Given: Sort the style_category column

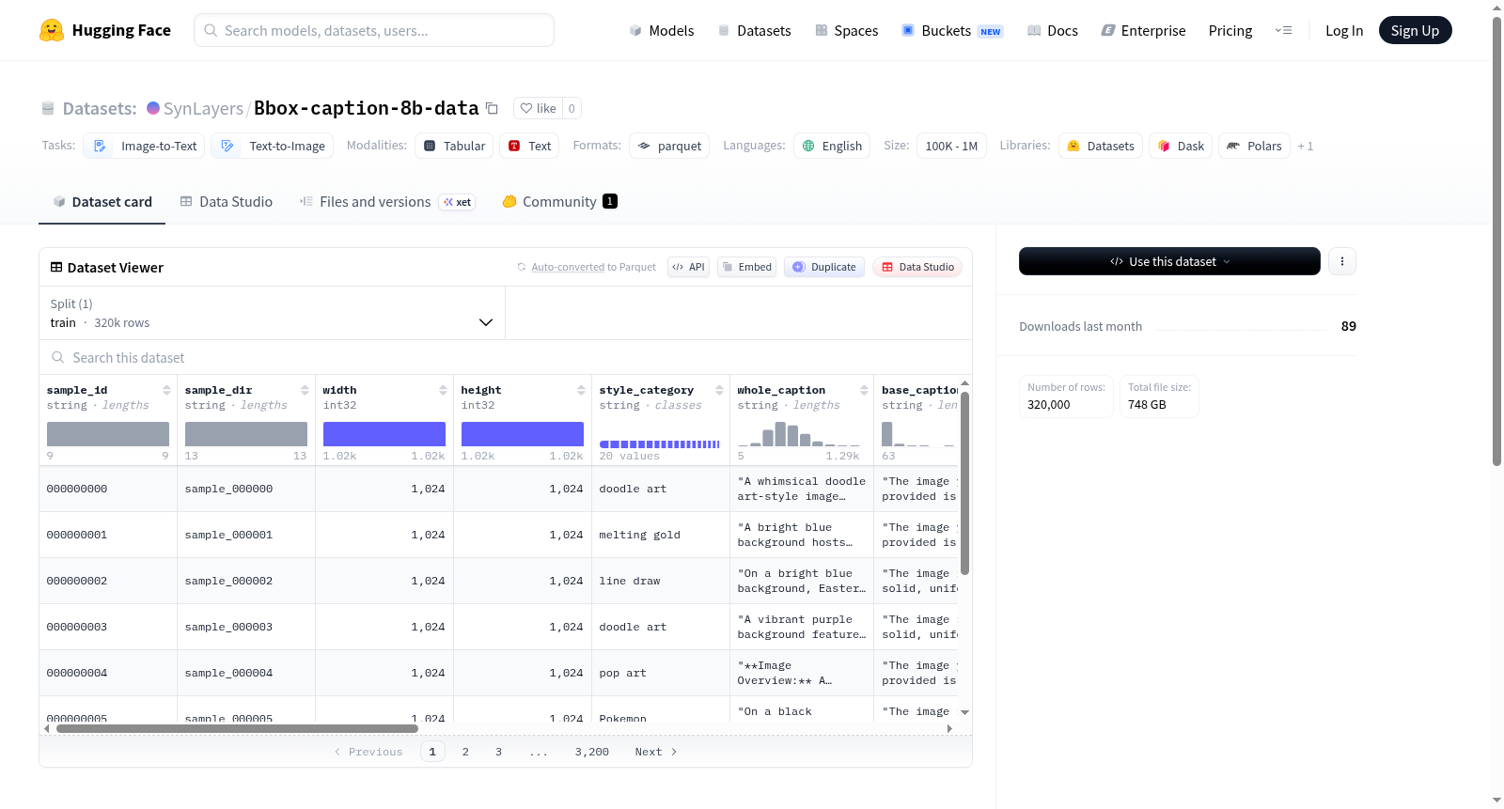Looking at the screenshot, I should tap(719, 390).
